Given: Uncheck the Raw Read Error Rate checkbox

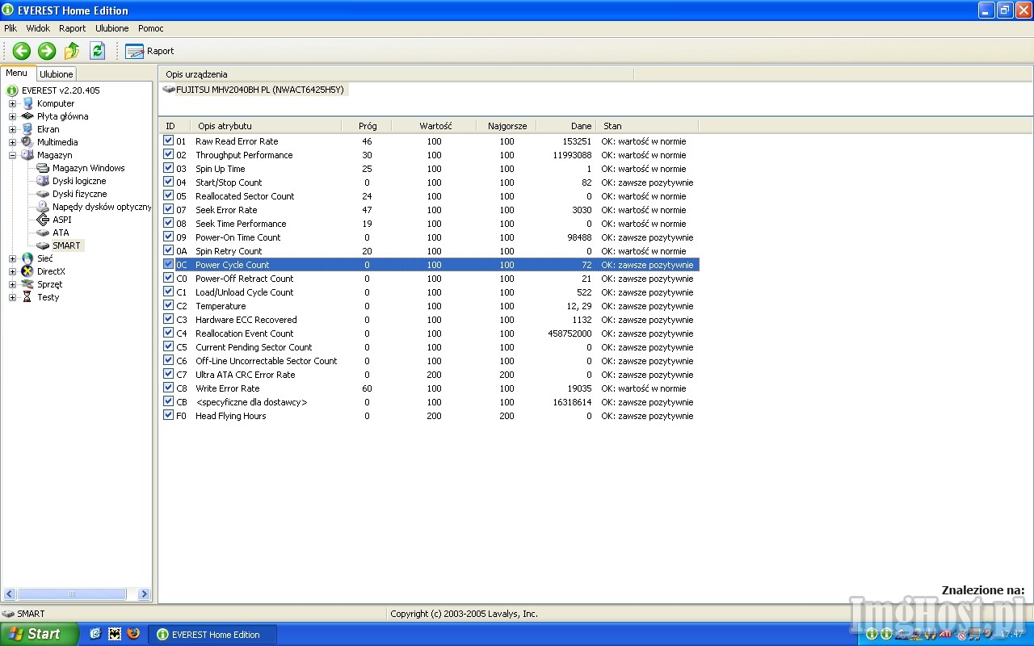Looking at the screenshot, I should coord(168,141).
